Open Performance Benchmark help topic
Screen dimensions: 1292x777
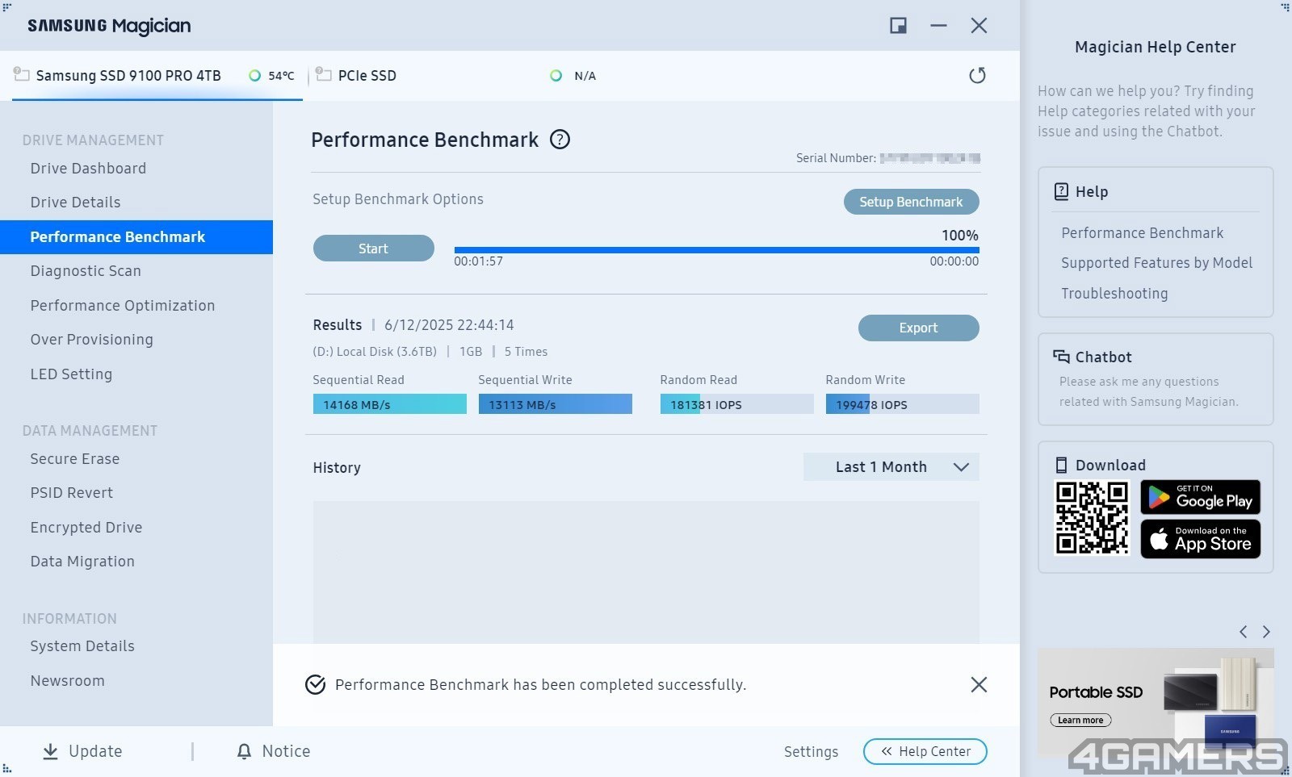[1142, 233]
